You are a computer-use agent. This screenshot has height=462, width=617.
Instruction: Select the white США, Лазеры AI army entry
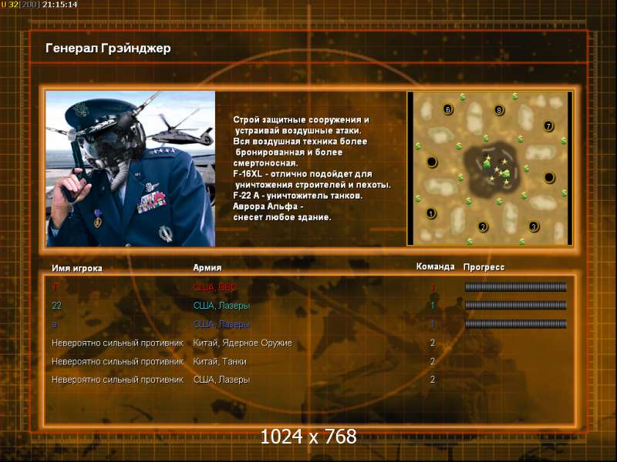(x=221, y=380)
